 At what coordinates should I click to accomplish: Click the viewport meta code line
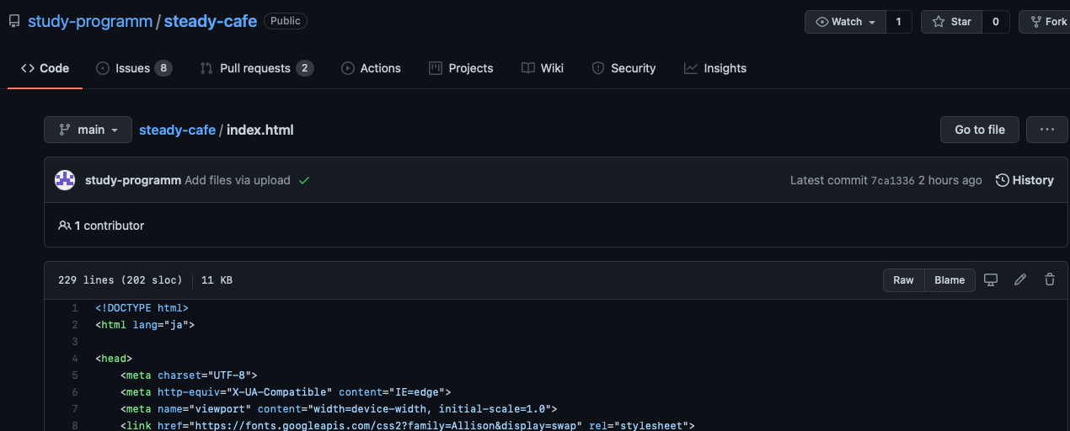[339, 409]
